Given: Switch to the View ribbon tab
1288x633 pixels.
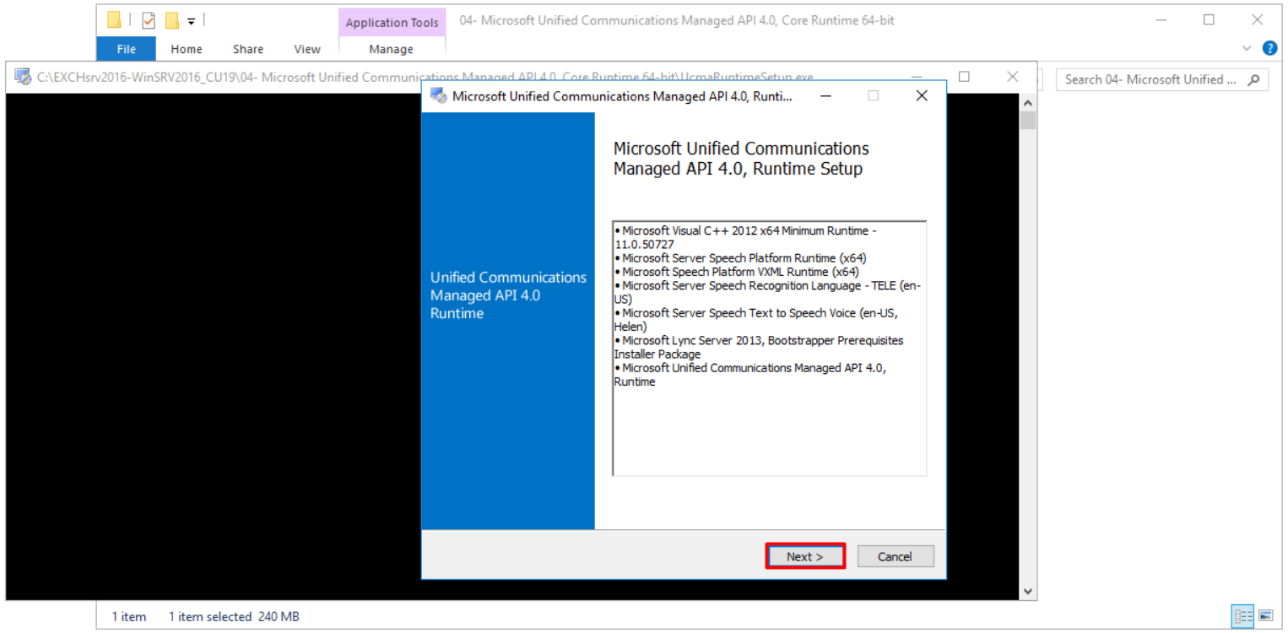Looking at the screenshot, I should pos(307,49).
